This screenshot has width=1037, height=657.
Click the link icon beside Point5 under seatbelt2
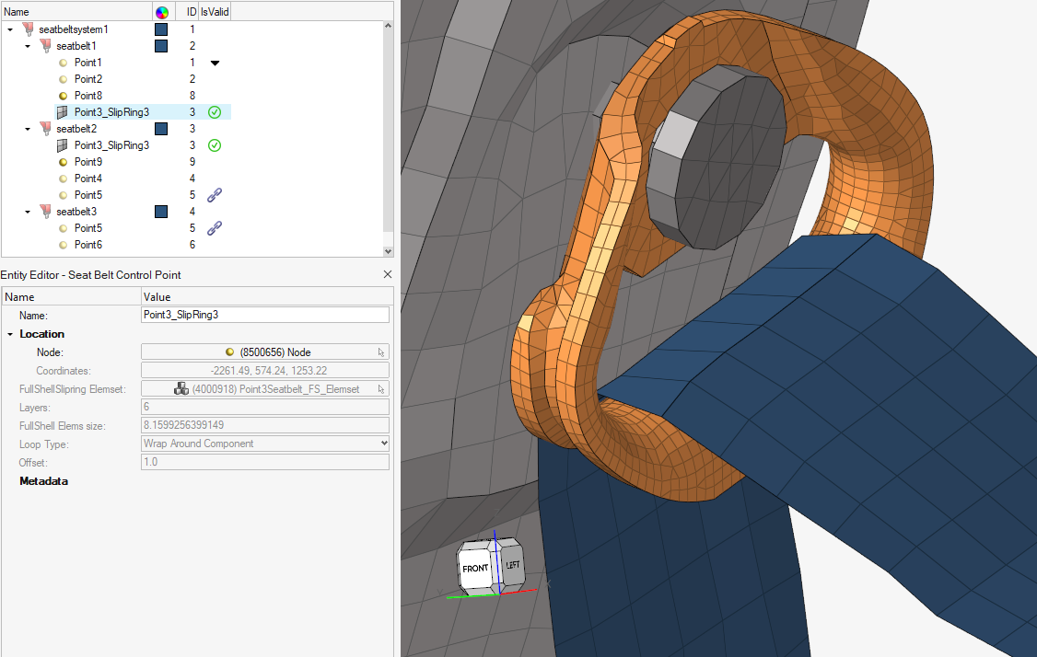click(x=215, y=195)
